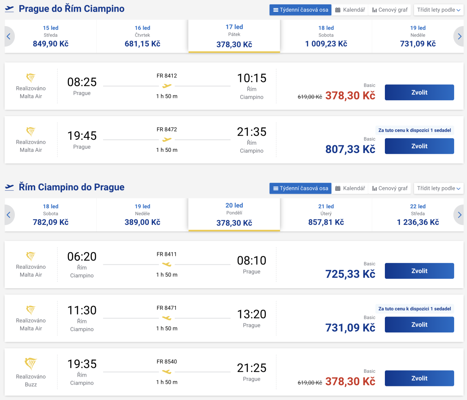Click the departing plane icon beside Prague heading
The height and width of the screenshot is (400, 467).
(x=9, y=9)
